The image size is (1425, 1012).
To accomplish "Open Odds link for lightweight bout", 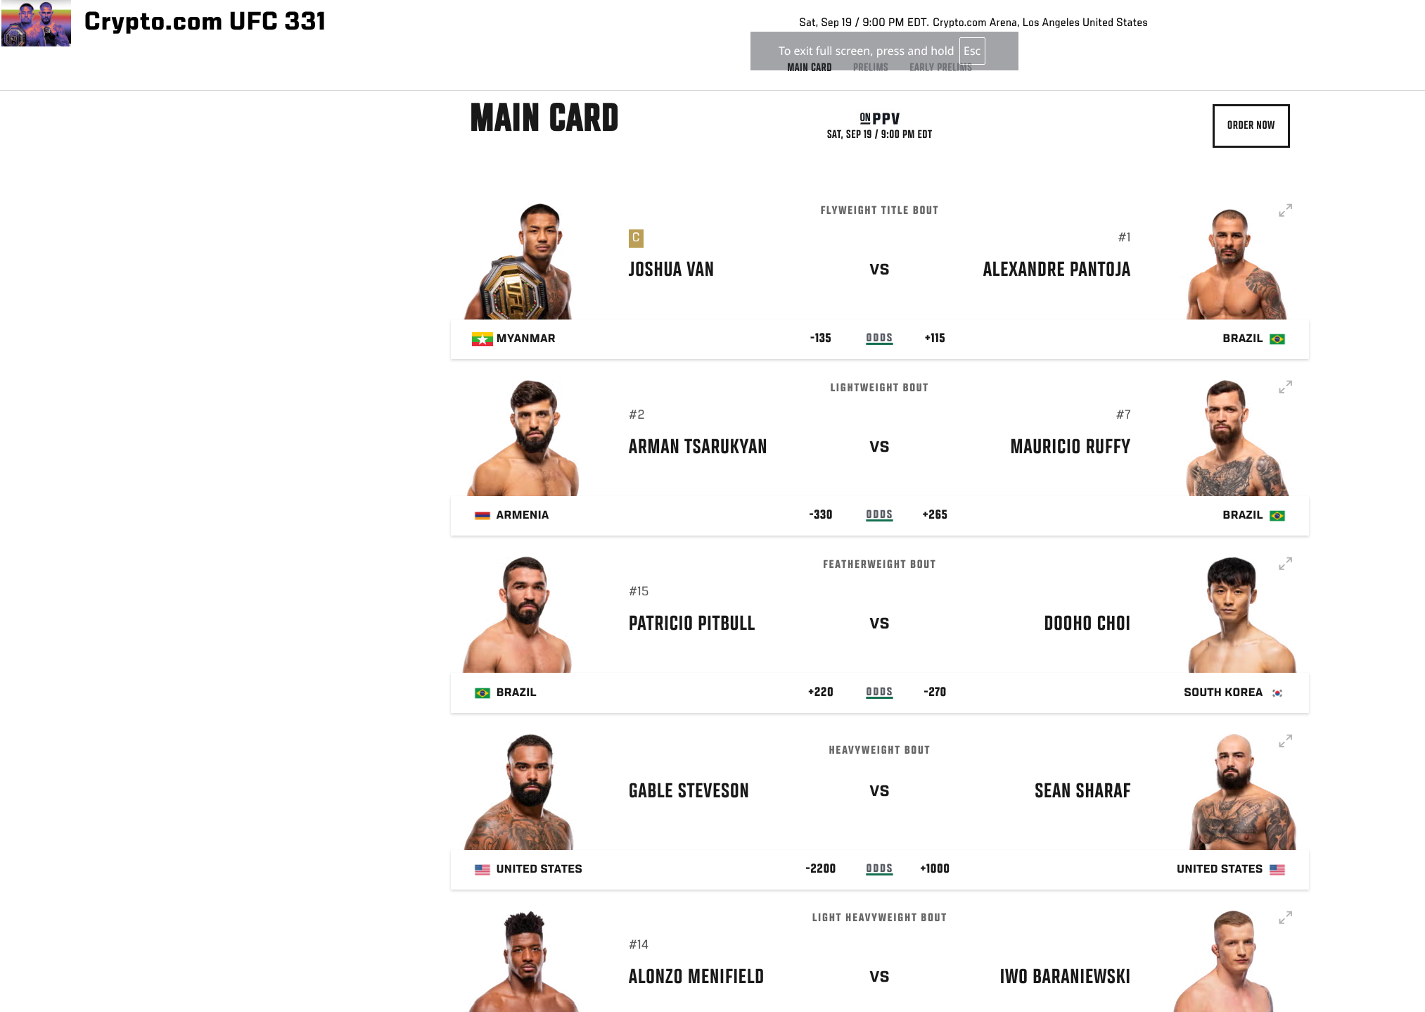I will [x=879, y=514].
